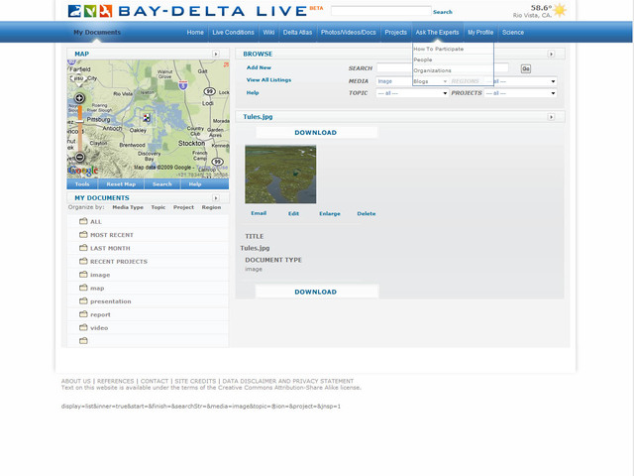Open the RECENT PROJECTS folder

(x=119, y=262)
